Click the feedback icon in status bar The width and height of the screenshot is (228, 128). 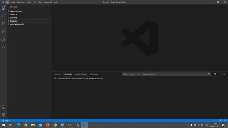pos(221,121)
